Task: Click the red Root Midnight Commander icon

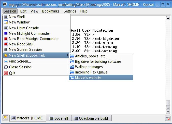Action: tap(6, 39)
